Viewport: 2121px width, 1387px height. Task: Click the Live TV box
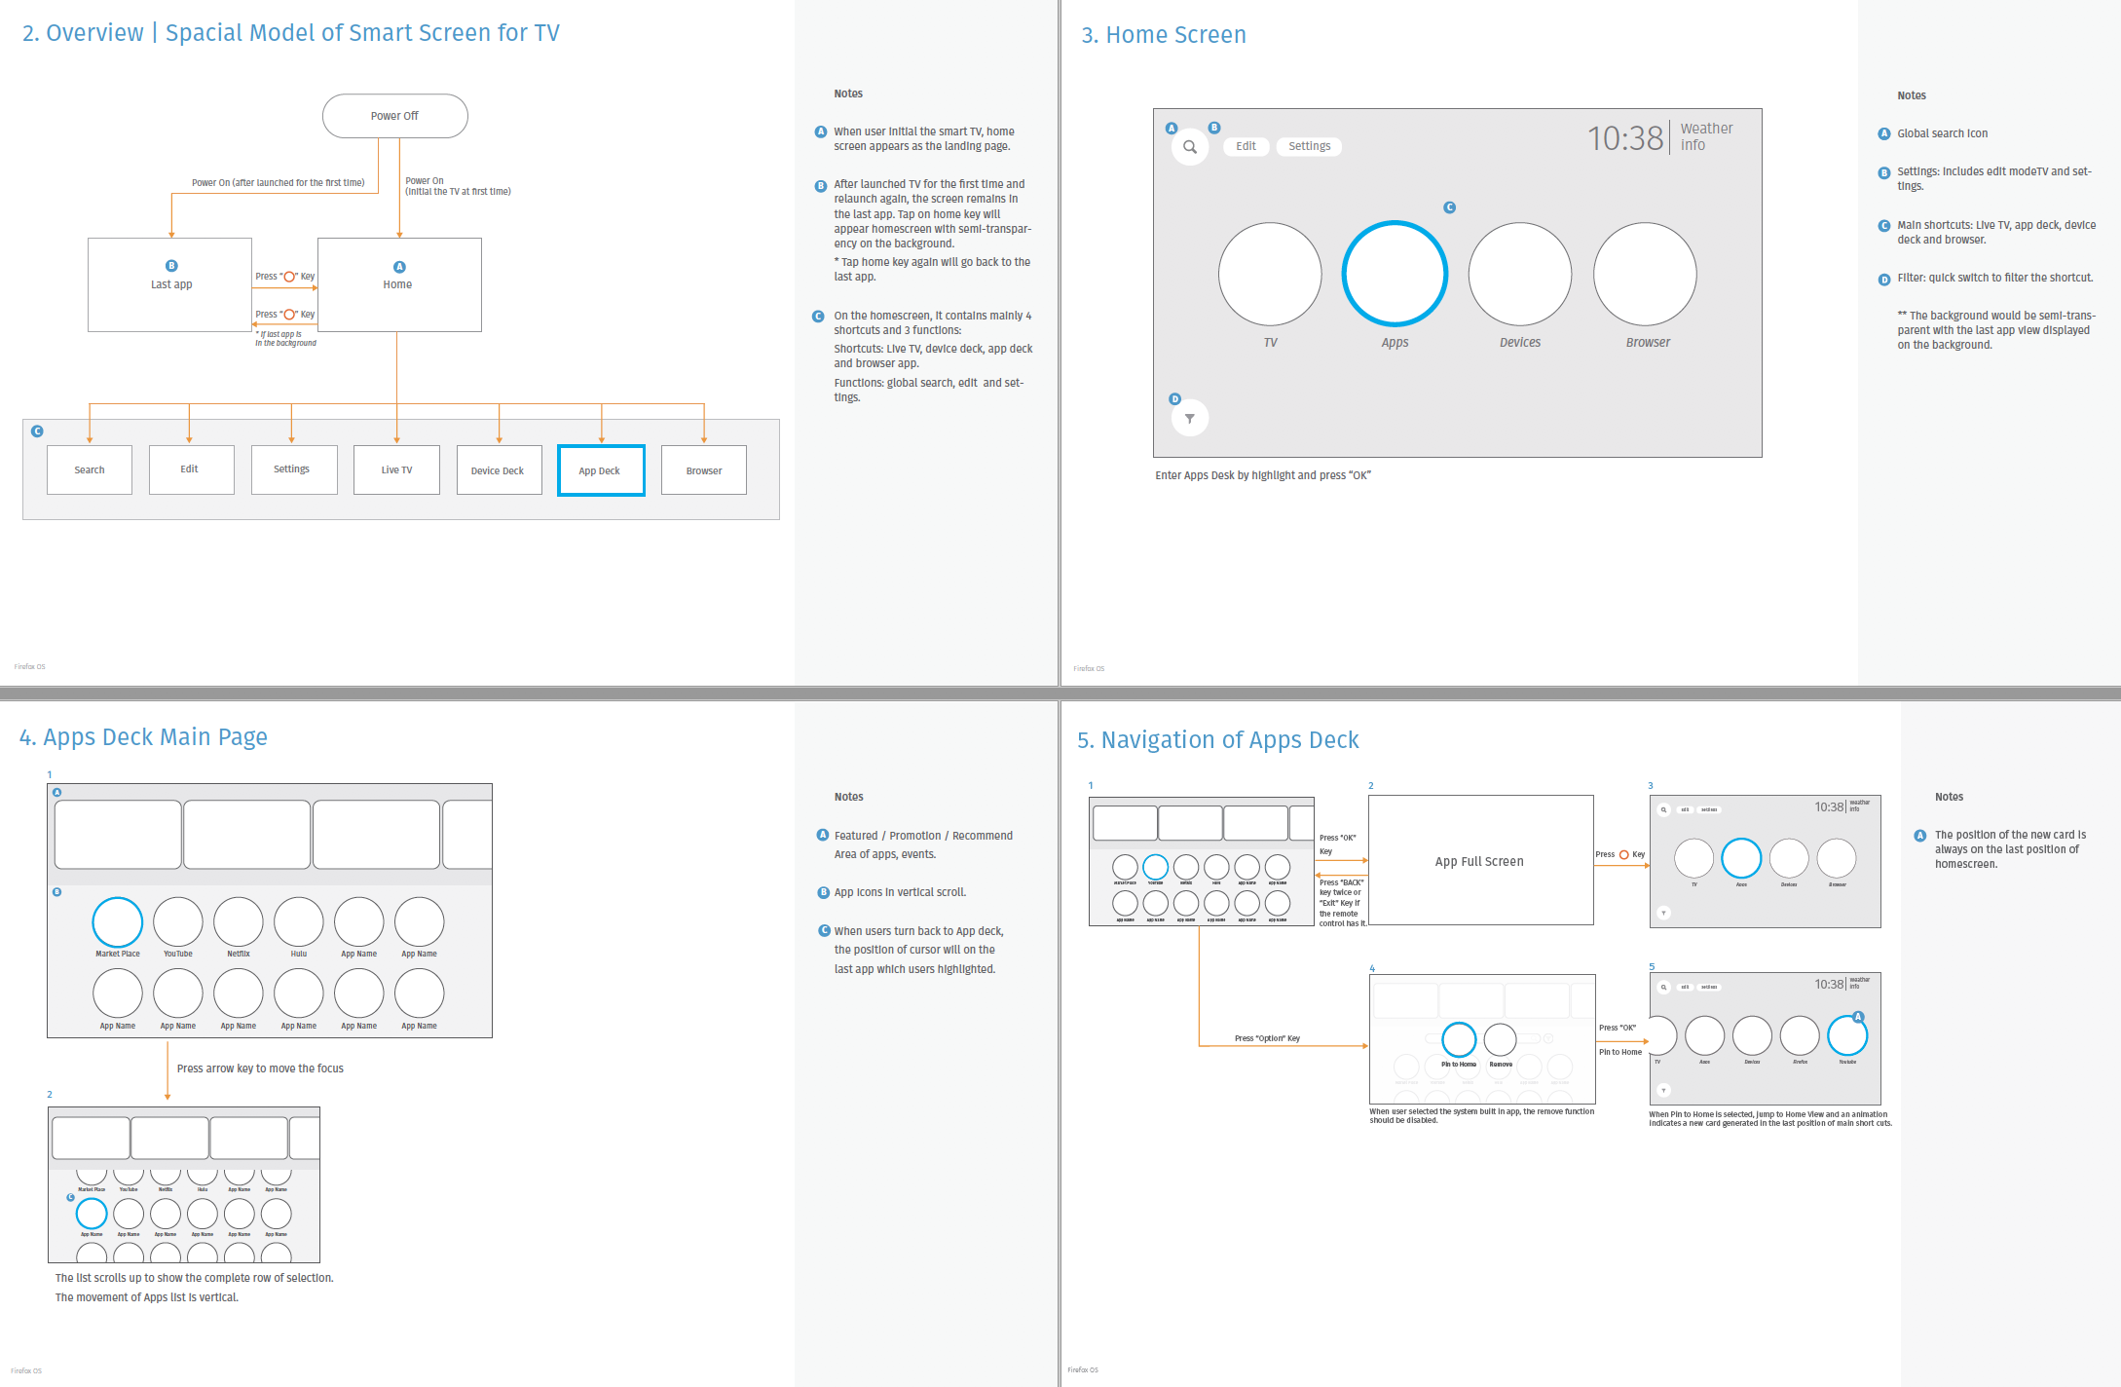pos(396,470)
